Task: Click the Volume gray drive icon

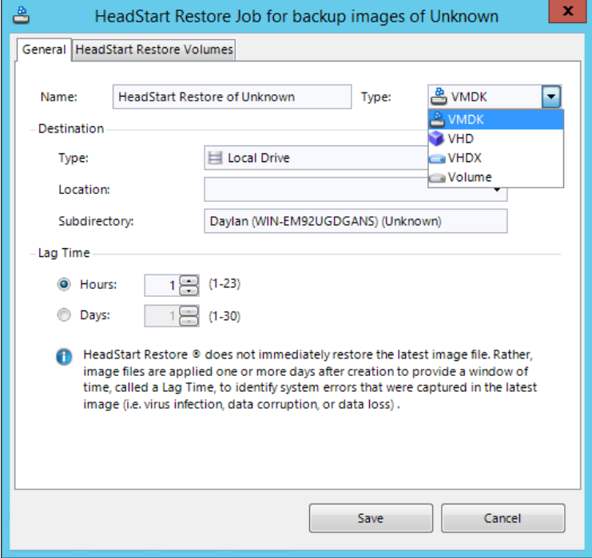Action: click(437, 178)
